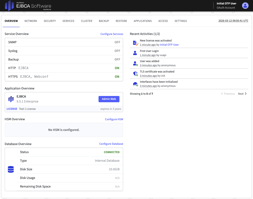Click the Configure Services link
The height and width of the screenshot is (199, 253).
pos(112,34)
